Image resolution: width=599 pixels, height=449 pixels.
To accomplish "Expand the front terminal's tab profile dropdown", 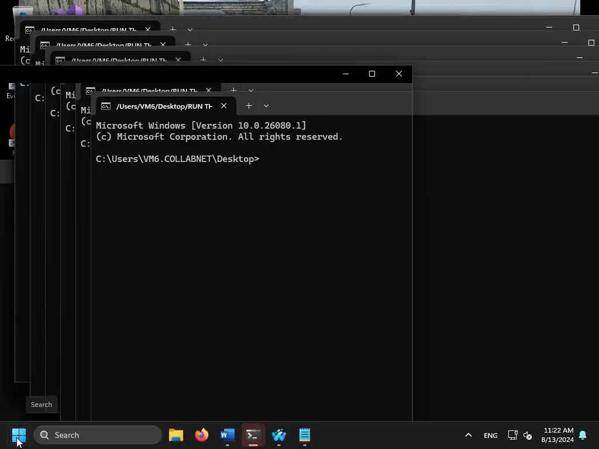I will point(266,106).
